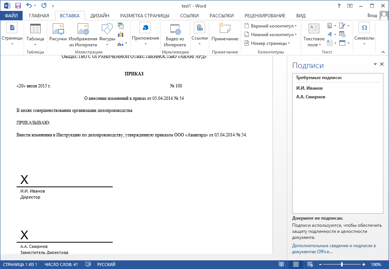Switch to the ДИЗАЙН tab

[x=100, y=15]
